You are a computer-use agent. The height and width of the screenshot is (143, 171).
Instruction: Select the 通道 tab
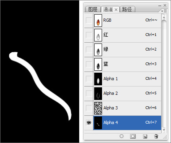pyautogui.click(x=108, y=9)
